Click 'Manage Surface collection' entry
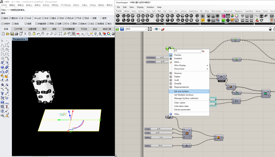The image size is (275, 157). pos(189,98)
